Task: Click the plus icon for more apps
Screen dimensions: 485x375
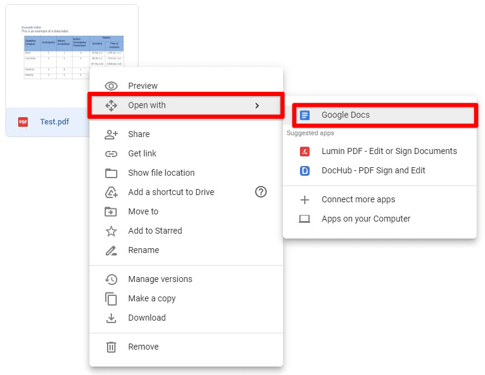Action: click(305, 200)
